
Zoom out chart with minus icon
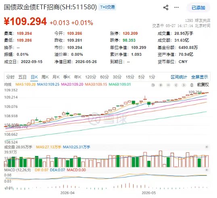pyautogui.click(x=168, y=85)
